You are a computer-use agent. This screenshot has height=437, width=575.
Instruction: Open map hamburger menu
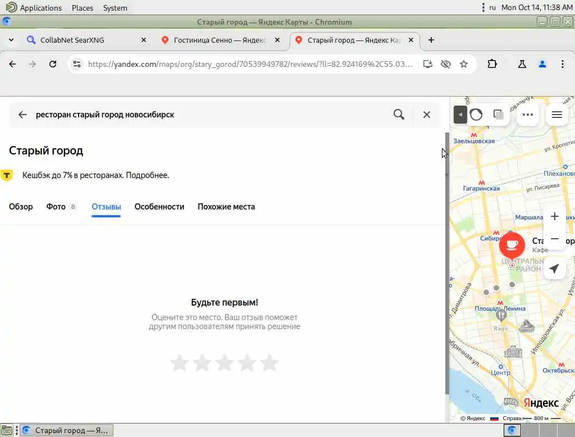(x=556, y=115)
